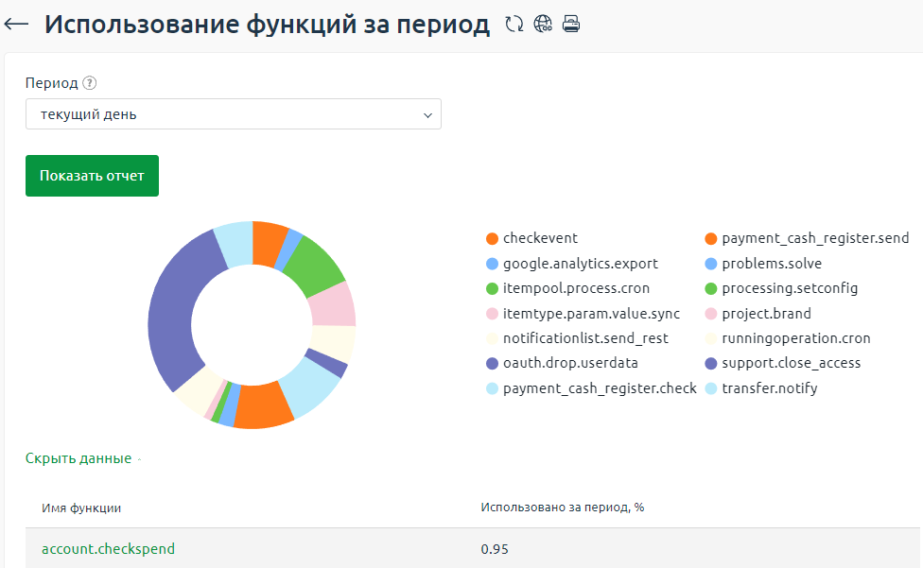Viewport: 923px width, 568px height.
Task: Toggle oauth.drop.userdata legend marker
Action: coord(492,363)
